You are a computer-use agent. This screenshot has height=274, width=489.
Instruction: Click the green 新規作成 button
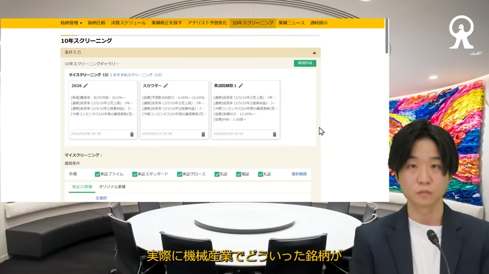point(305,63)
